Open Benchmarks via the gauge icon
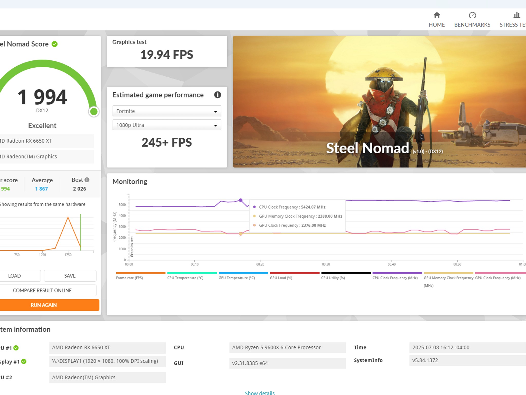Image resolution: width=526 pixels, height=395 pixels. (472, 15)
